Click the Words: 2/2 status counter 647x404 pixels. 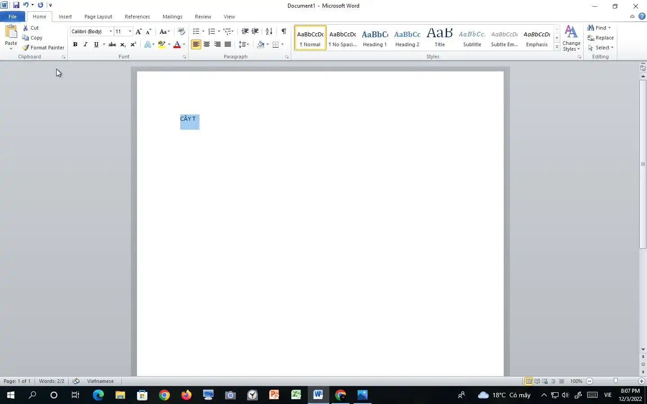point(52,381)
